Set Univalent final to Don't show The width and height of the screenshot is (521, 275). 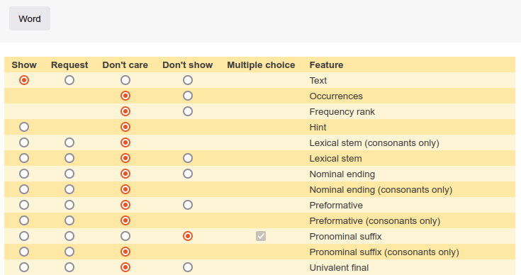[188, 267]
